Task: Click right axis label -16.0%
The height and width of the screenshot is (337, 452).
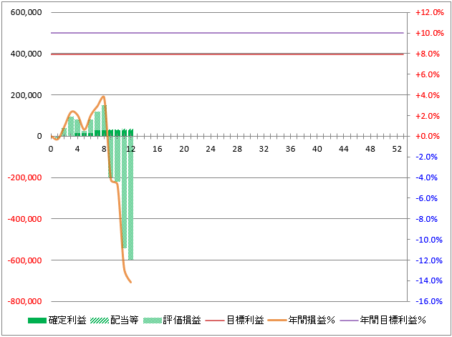Action: click(429, 301)
